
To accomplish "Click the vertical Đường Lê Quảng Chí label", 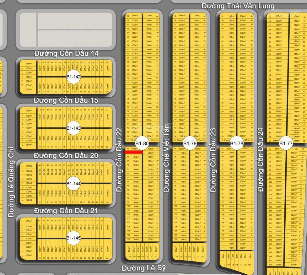I will (x=11, y=182).
